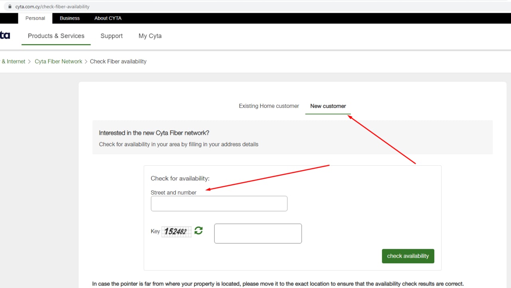Click the 'Street and number' label
This screenshot has height=288, width=511.
(173, 193)
